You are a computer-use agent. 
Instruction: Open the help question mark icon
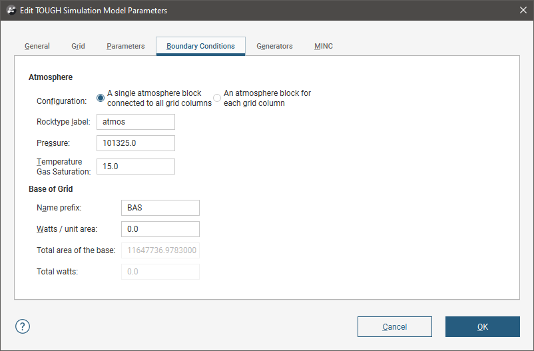[x=23, y=326]
